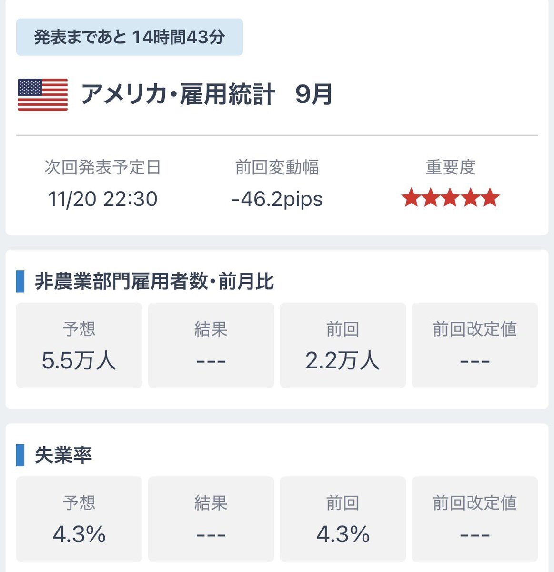
Task: Select the アメリカ・雇用統計 9月 title
Action: pyautogui.click(x=206, y=94)
